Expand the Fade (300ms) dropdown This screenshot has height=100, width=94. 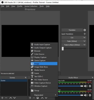pos(84,41)
